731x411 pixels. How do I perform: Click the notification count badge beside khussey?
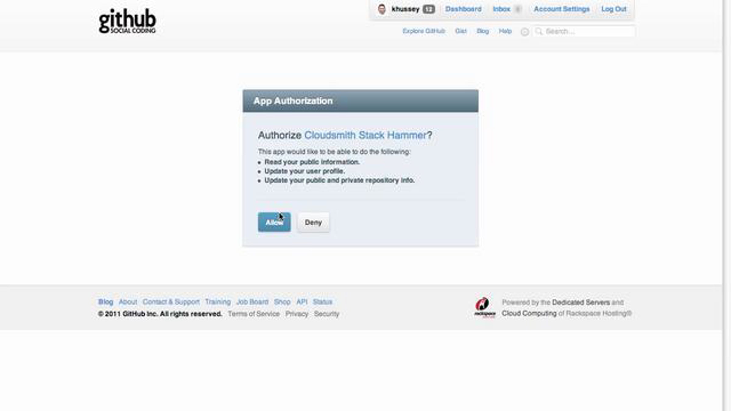pyautogui.click(x=429, y=9)
